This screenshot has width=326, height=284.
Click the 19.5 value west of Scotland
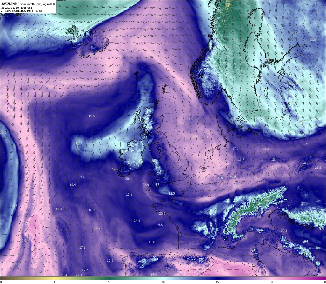tap(92, 116)
